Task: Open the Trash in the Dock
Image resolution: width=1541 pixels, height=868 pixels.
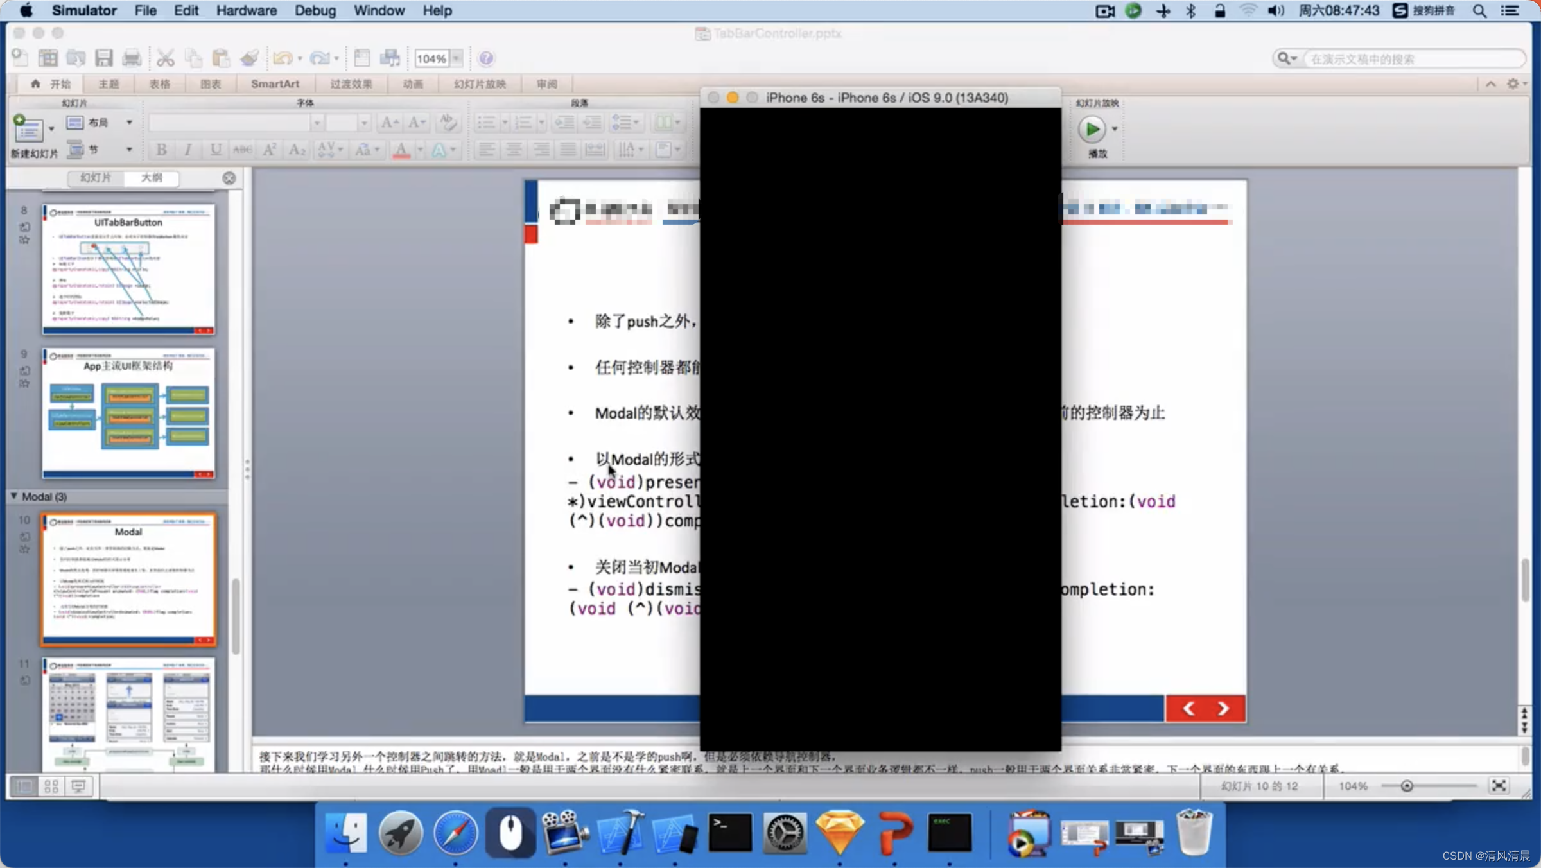Action: [x=1194, y=833]
